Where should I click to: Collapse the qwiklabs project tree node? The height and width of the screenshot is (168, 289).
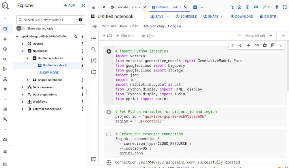pos(17,37)
